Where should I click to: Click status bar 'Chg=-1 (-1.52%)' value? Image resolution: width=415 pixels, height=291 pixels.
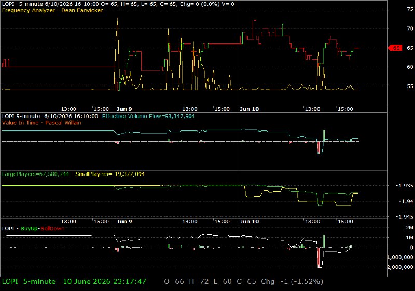point(292,282)
